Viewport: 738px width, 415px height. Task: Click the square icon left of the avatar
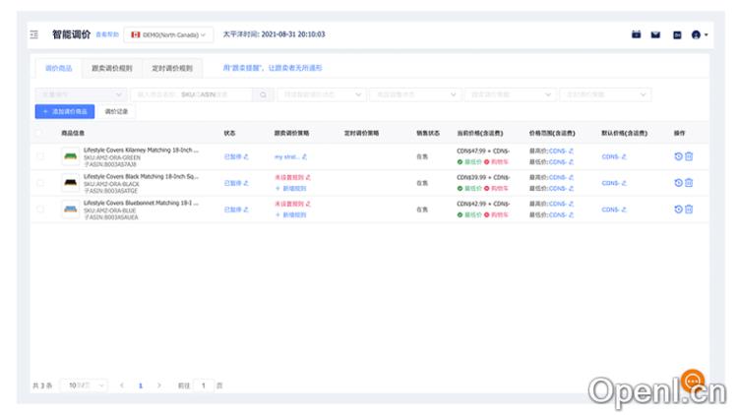(x=677, y=35)
